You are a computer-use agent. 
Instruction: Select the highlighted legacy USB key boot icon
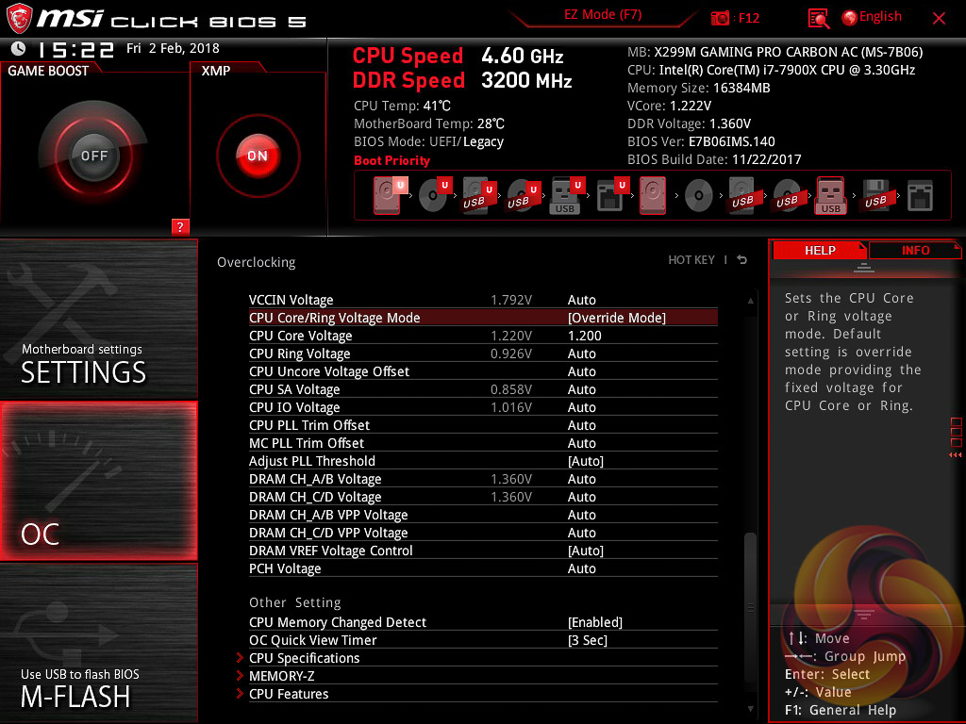[x=830, y=195]
